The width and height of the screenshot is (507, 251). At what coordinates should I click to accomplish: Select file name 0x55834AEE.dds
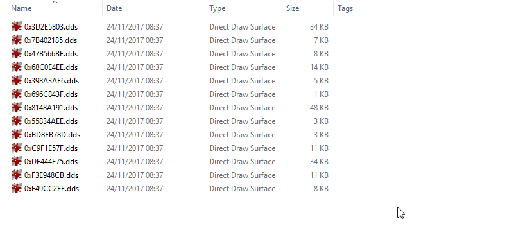click(51, 121)
